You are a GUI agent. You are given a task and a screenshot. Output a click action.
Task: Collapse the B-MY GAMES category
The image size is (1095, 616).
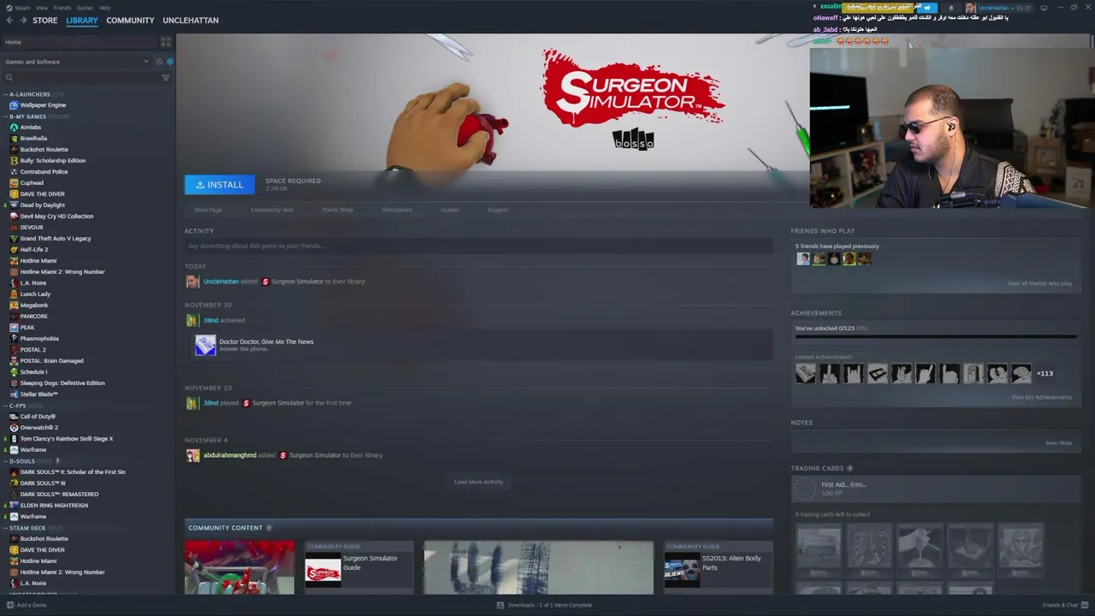coord(5,116)
